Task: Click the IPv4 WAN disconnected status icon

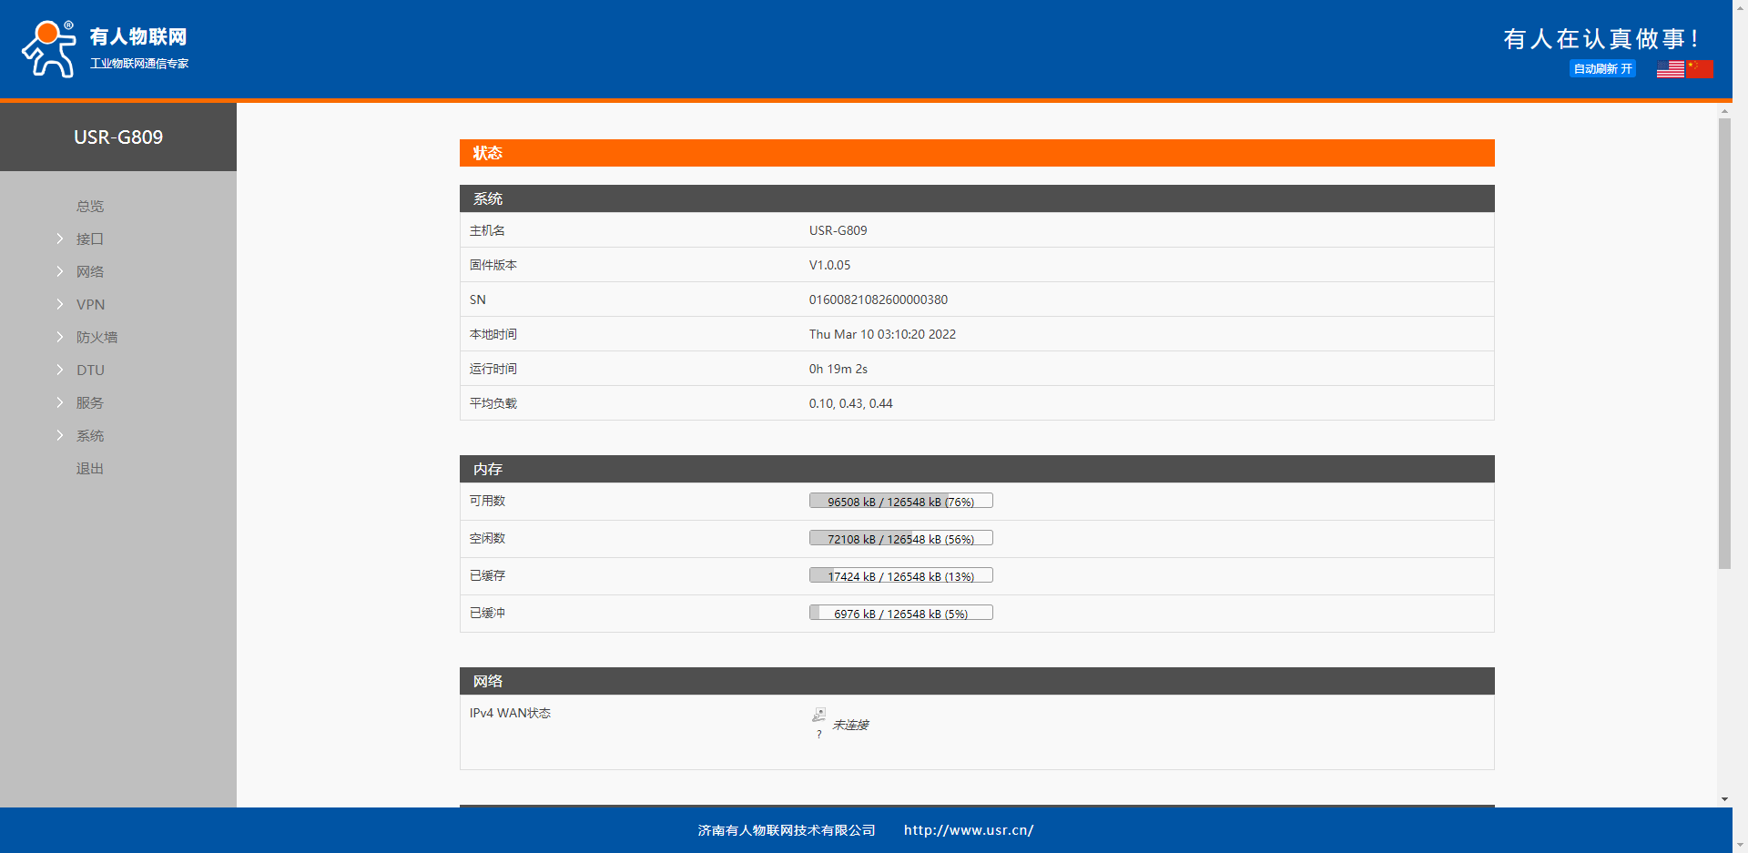Action: click(819, 715)
